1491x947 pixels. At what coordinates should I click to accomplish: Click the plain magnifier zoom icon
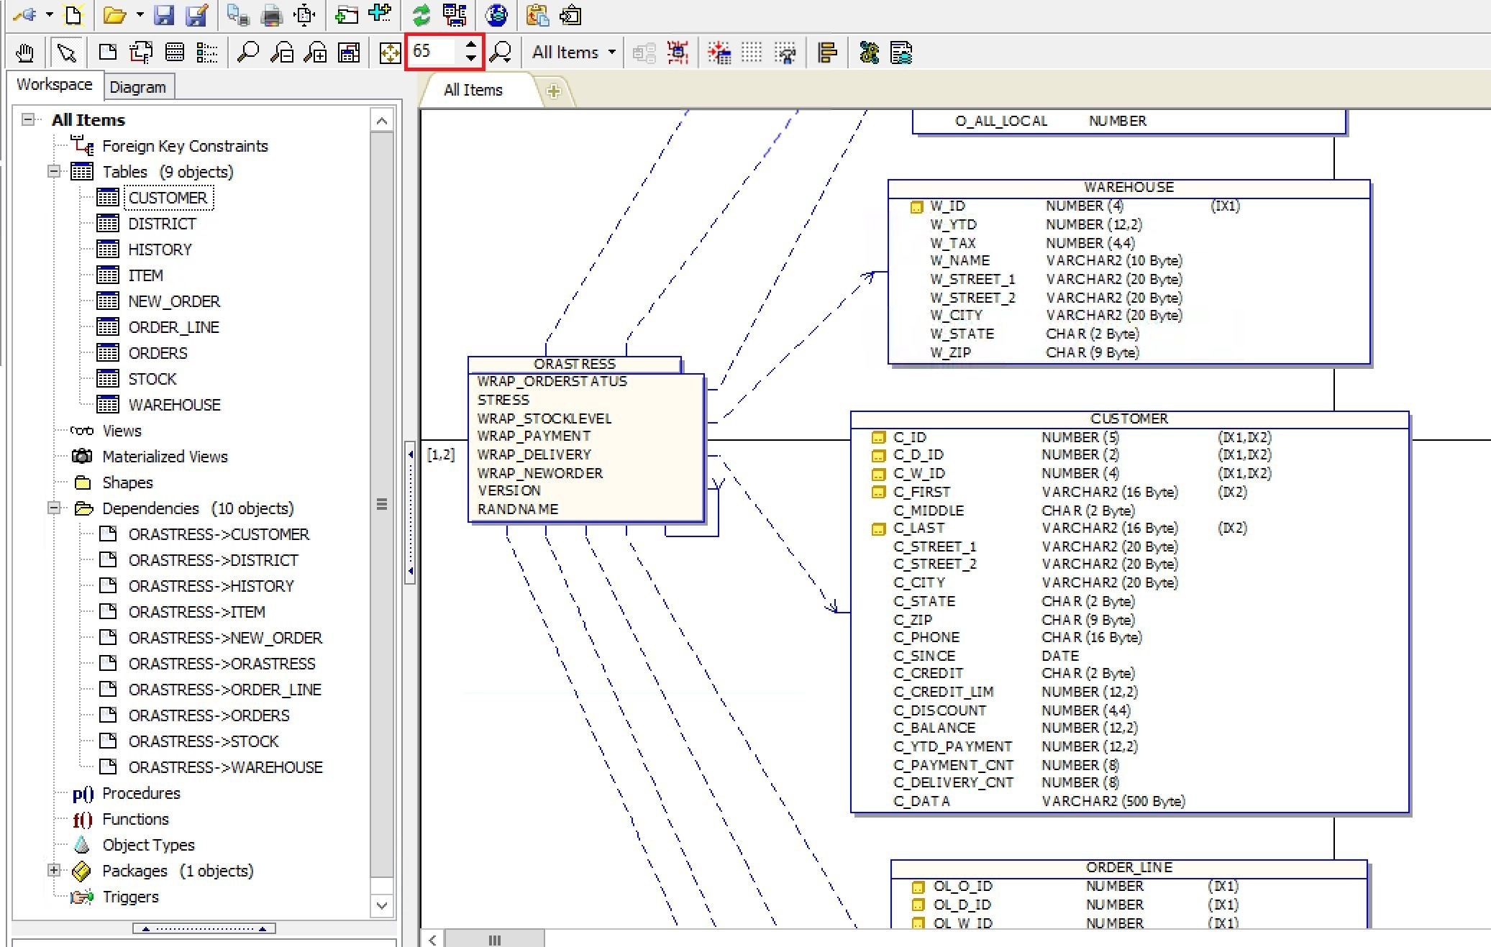[248, 52]
